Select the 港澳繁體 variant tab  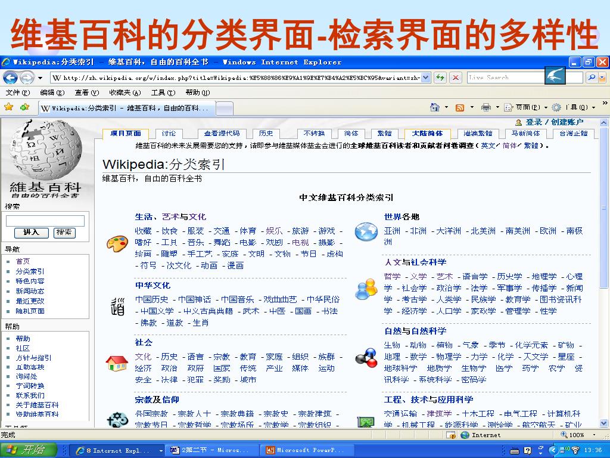point(478,134)
